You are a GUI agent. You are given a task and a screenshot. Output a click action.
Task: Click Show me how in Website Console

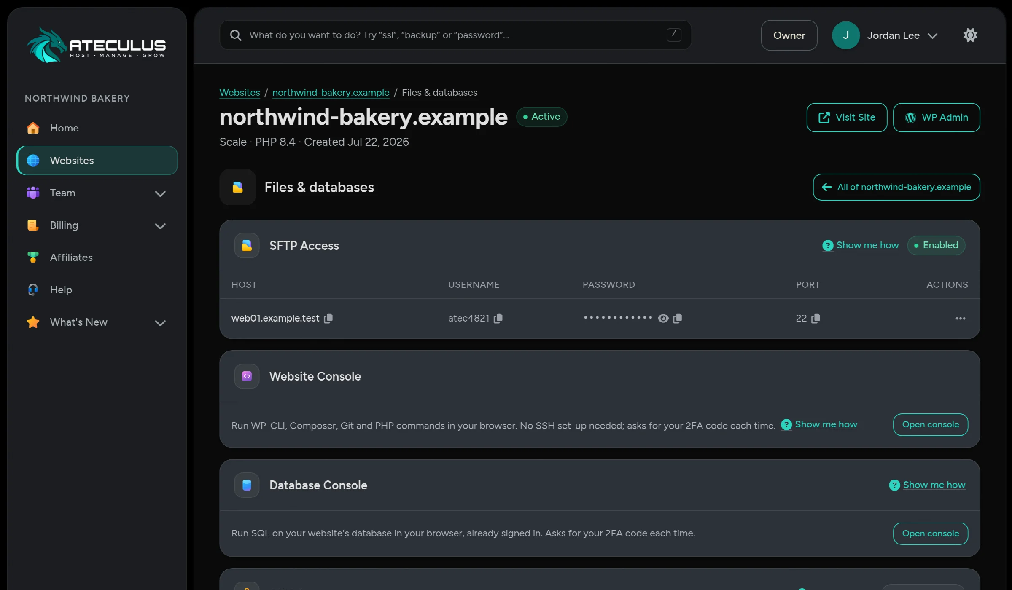coord(819,424)
